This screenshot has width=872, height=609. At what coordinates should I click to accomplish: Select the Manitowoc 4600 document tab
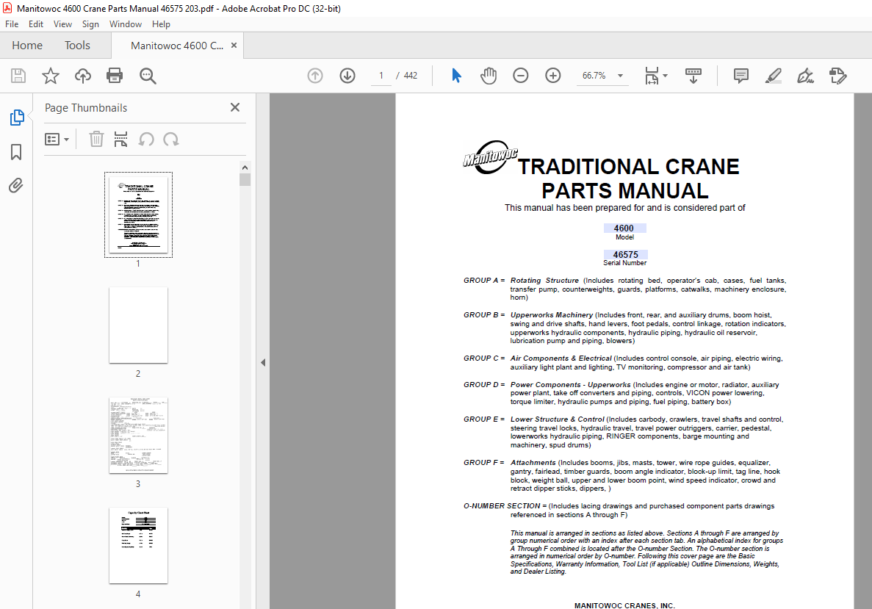pyautogui.click(x=177, y=46)
